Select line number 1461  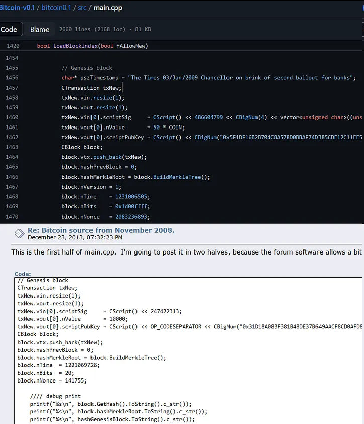coord(12,128)
